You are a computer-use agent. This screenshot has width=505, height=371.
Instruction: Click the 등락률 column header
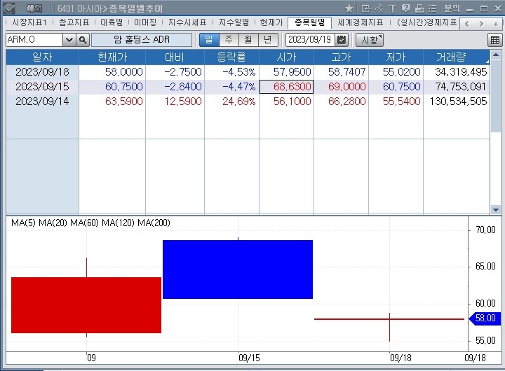point(231,57)
